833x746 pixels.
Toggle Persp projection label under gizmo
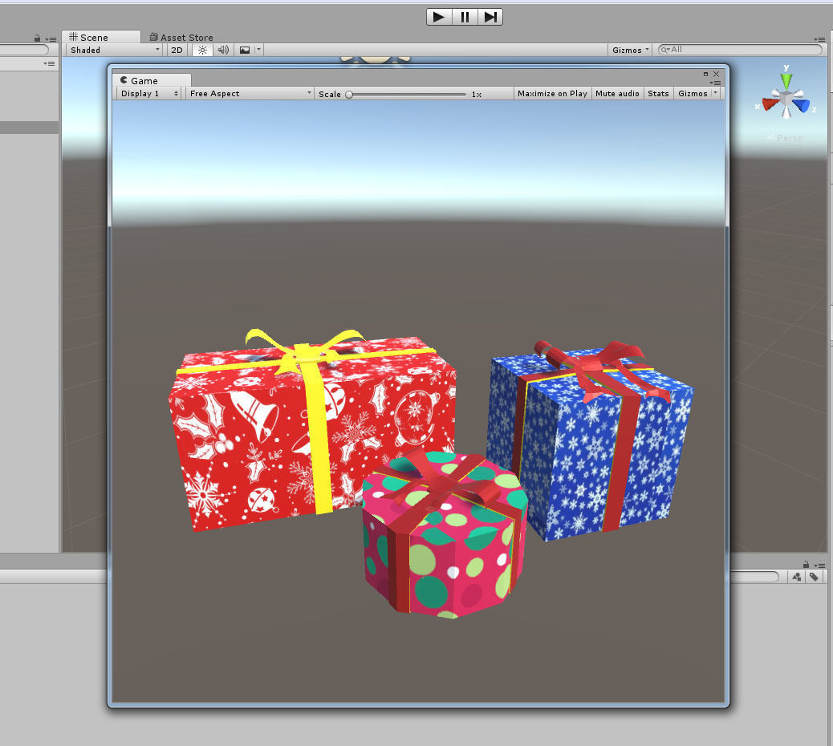785,138
